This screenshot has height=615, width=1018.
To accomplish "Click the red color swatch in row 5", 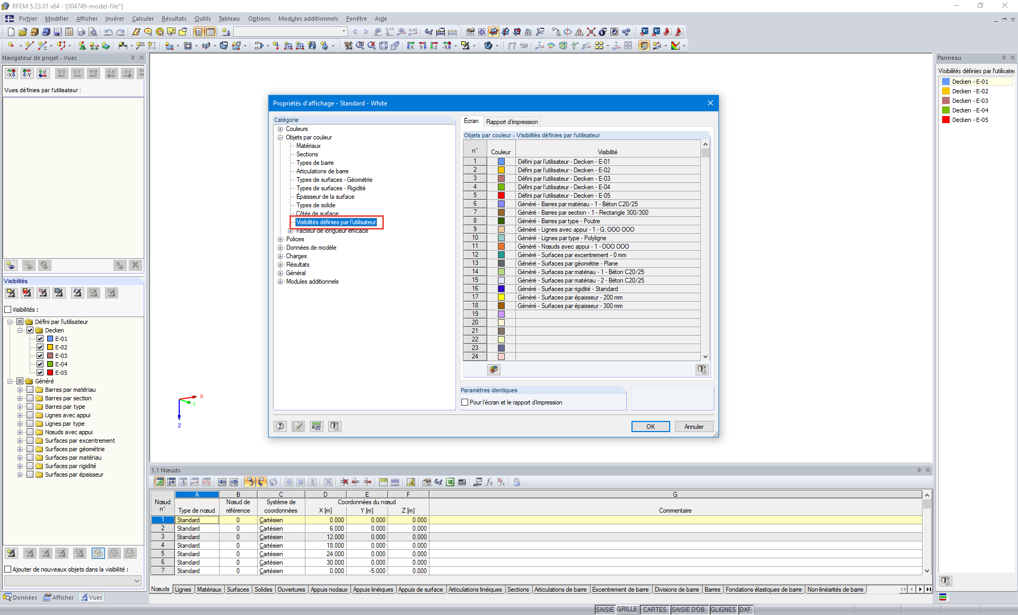I will point(501,196).
